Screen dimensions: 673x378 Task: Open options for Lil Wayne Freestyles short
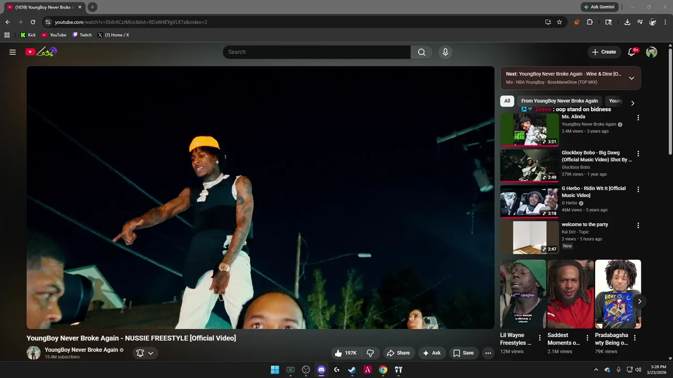(x=539, y=338)
